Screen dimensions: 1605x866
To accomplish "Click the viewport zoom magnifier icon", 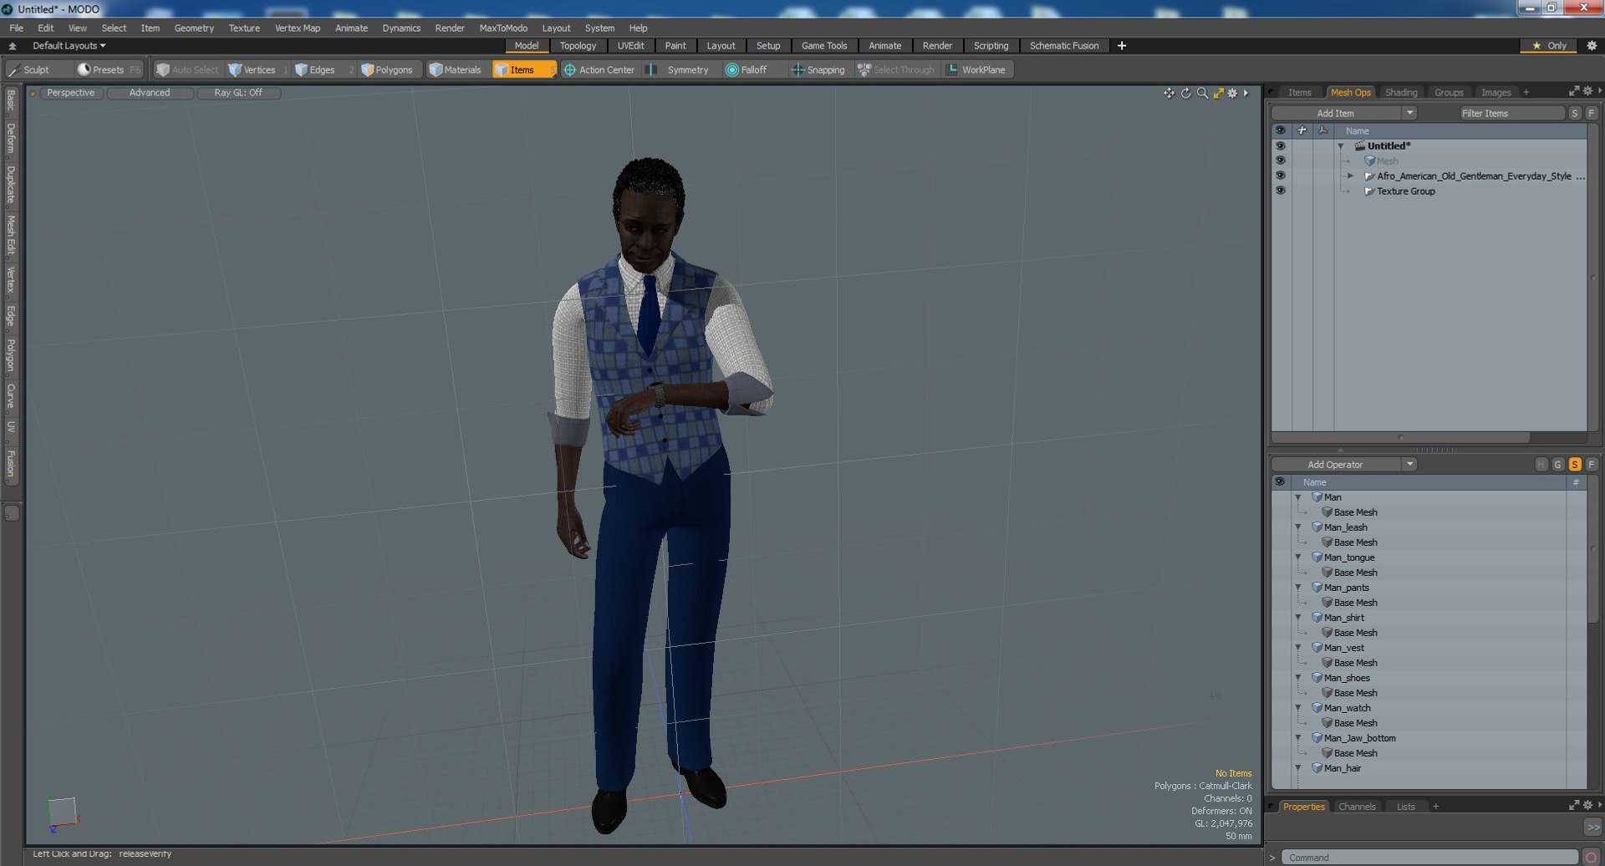I will point(1202,93).
